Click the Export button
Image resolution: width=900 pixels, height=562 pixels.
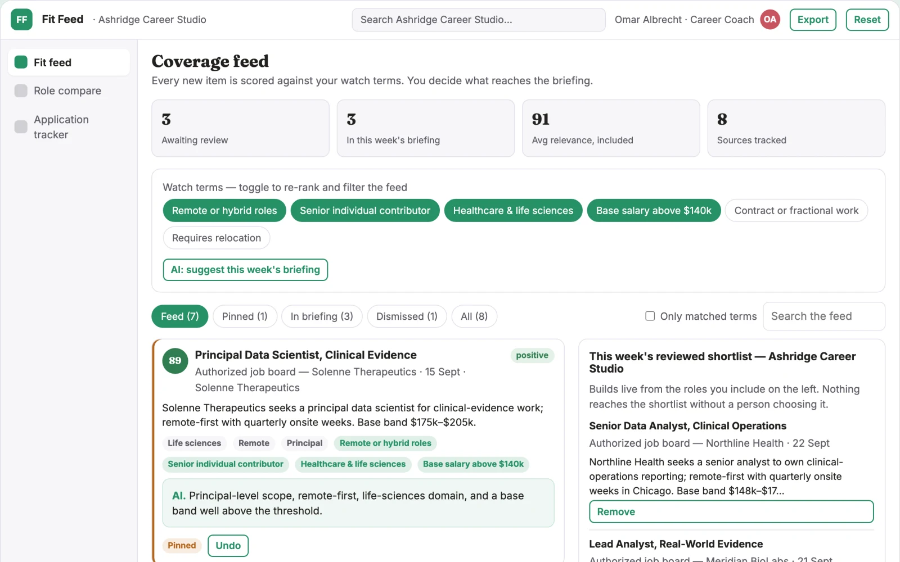click(813, 20)
